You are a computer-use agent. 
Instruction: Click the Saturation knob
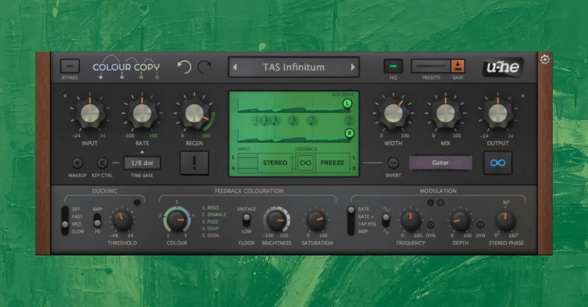[x=317, y=220]
